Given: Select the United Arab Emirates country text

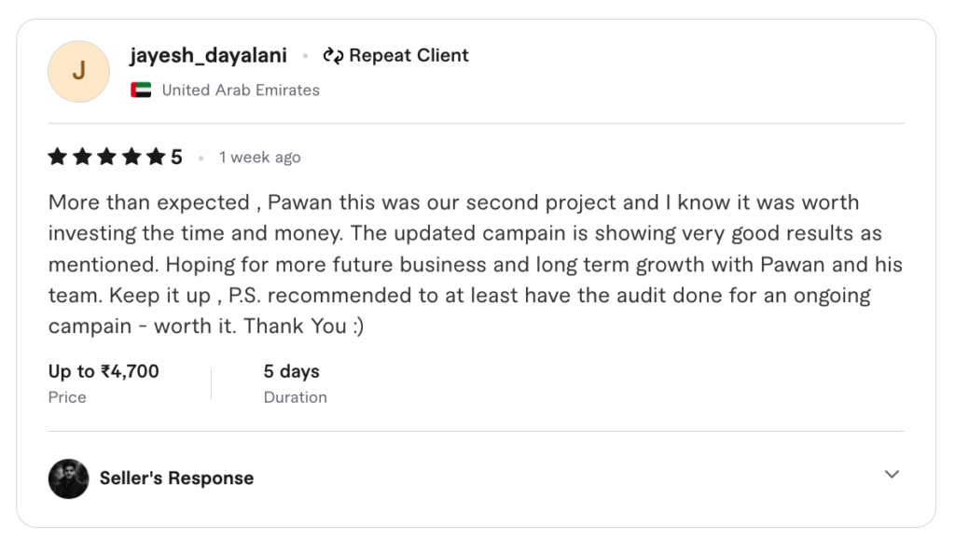Looking at the screenshot, I should point(241,90).
